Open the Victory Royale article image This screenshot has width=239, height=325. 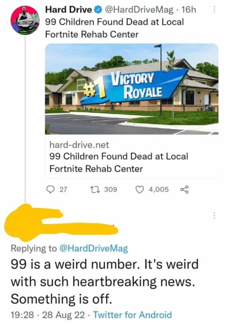click(x=132, y=89)
